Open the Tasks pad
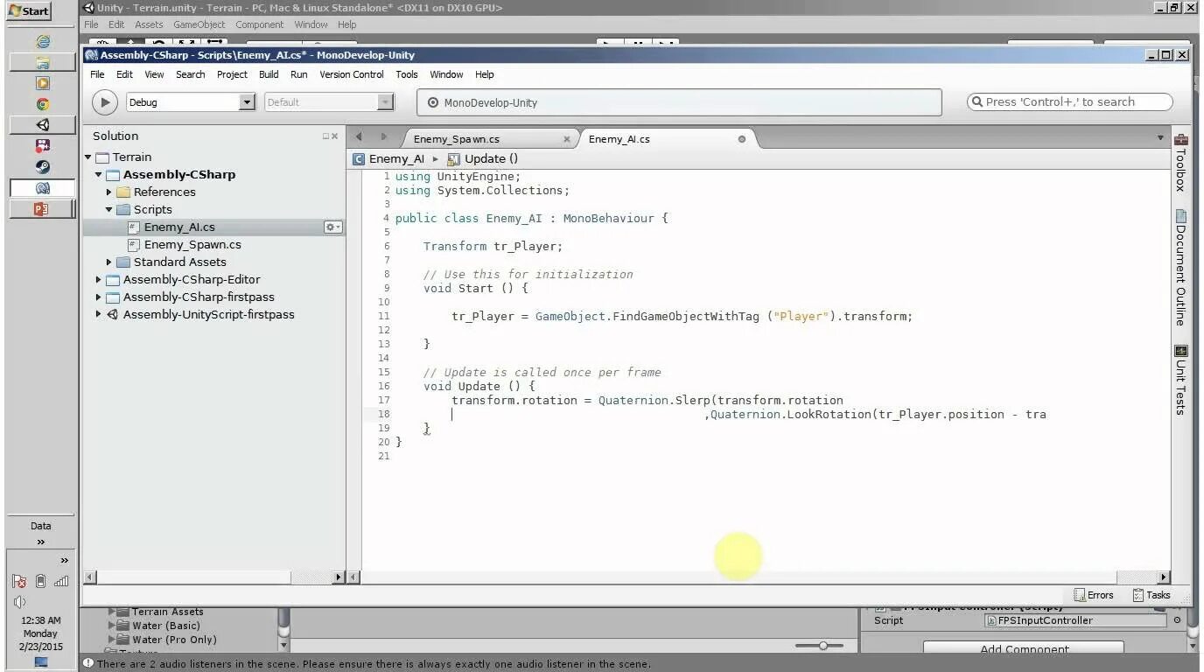Viewport: 1204px width, 672px height. pos(1151,595)
